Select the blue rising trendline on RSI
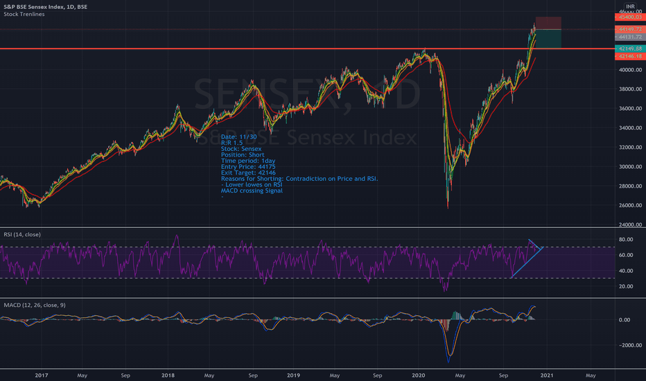 [527, 262]
